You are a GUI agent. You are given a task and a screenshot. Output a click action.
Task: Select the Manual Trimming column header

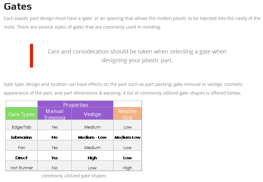[55, 114]
